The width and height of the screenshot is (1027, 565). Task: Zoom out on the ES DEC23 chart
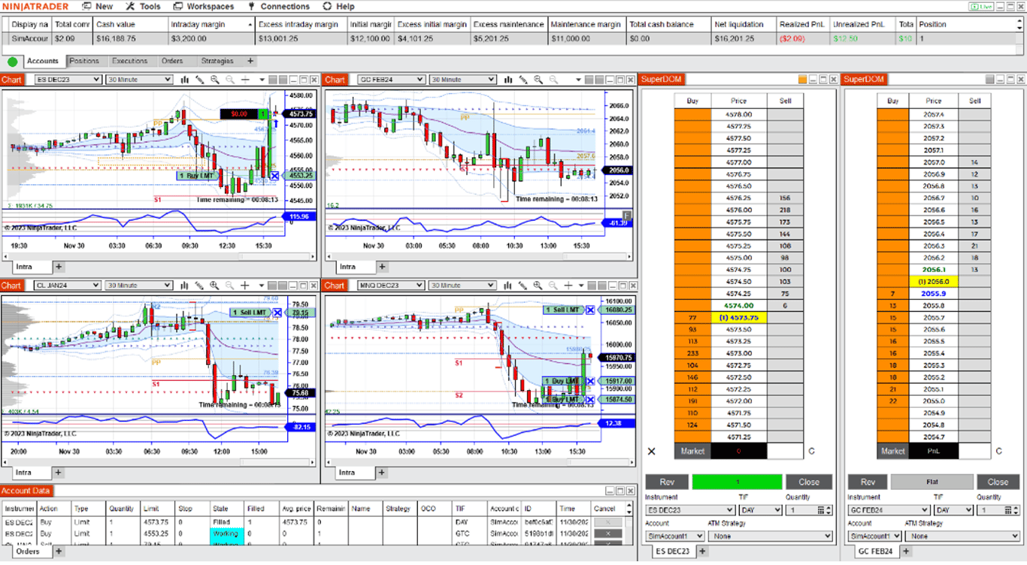pos(230,80)
